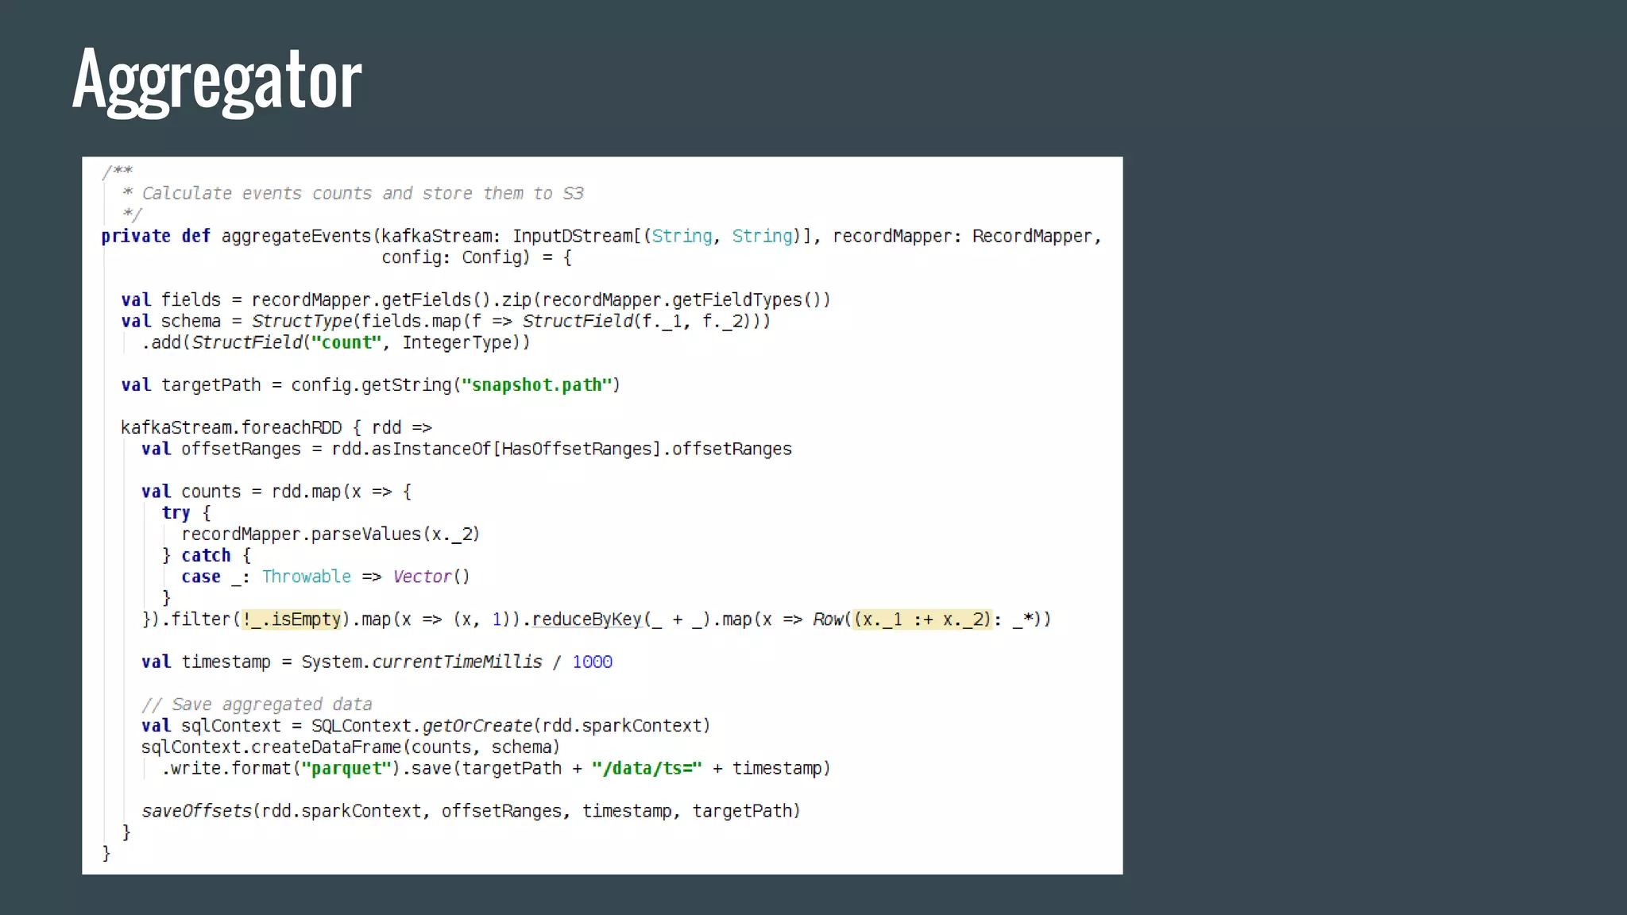Click the "parquet" string literal

coord(346,769)
